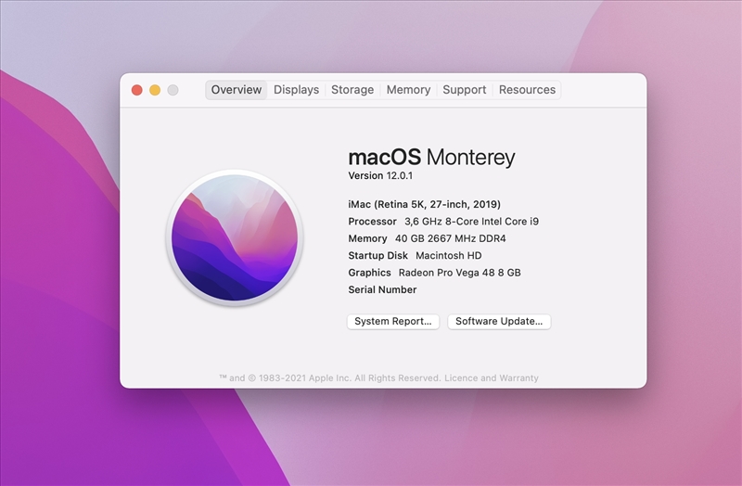Click the 3,6 GHz 8-Core Intel Core i9 value
Screen dimensions: 742x486
[472, 222]
